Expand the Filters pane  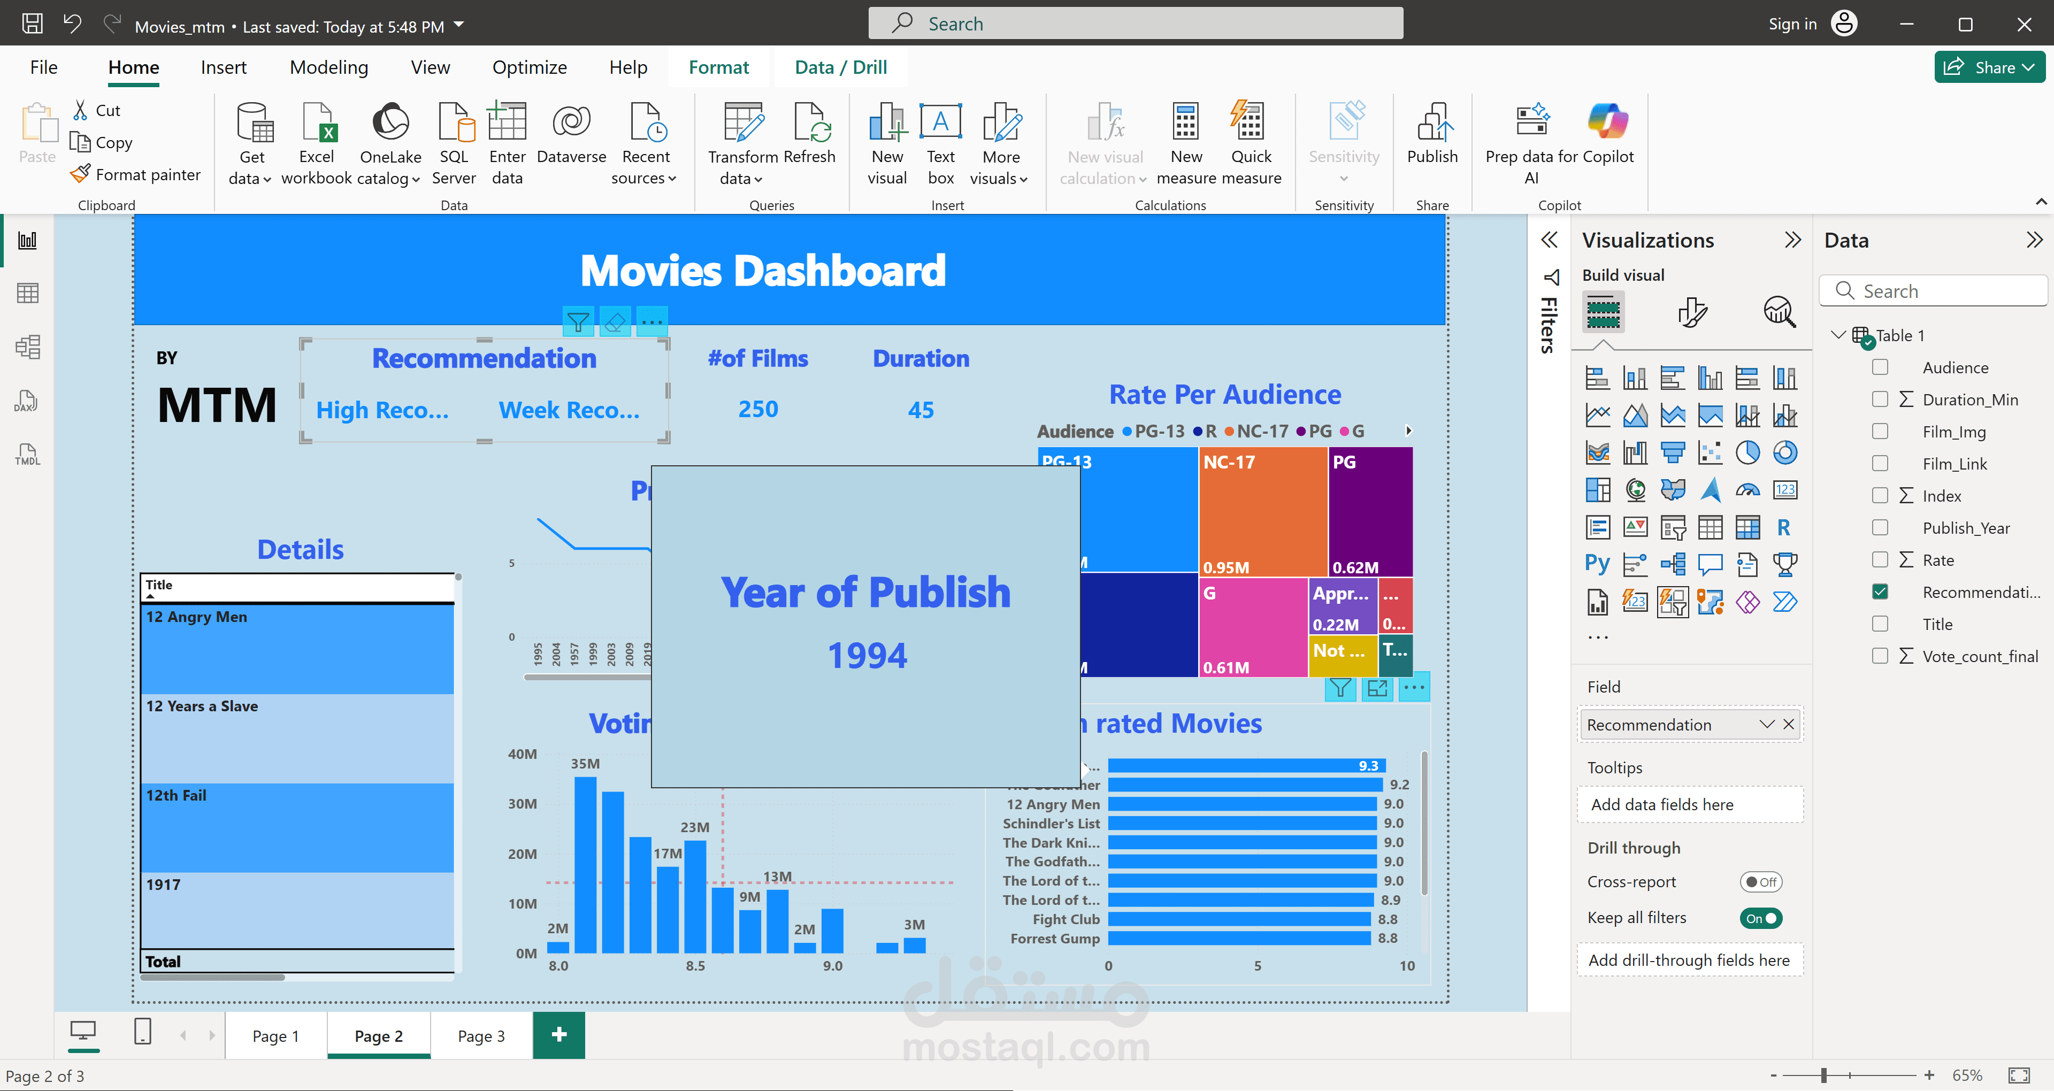[x=1549, y=240]
